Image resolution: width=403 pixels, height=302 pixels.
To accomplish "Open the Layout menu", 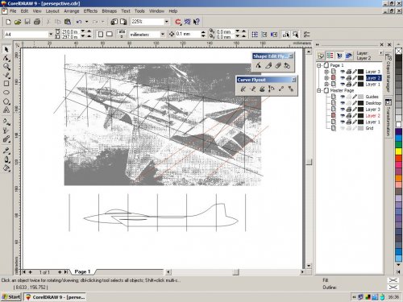I will coord(52,11).
